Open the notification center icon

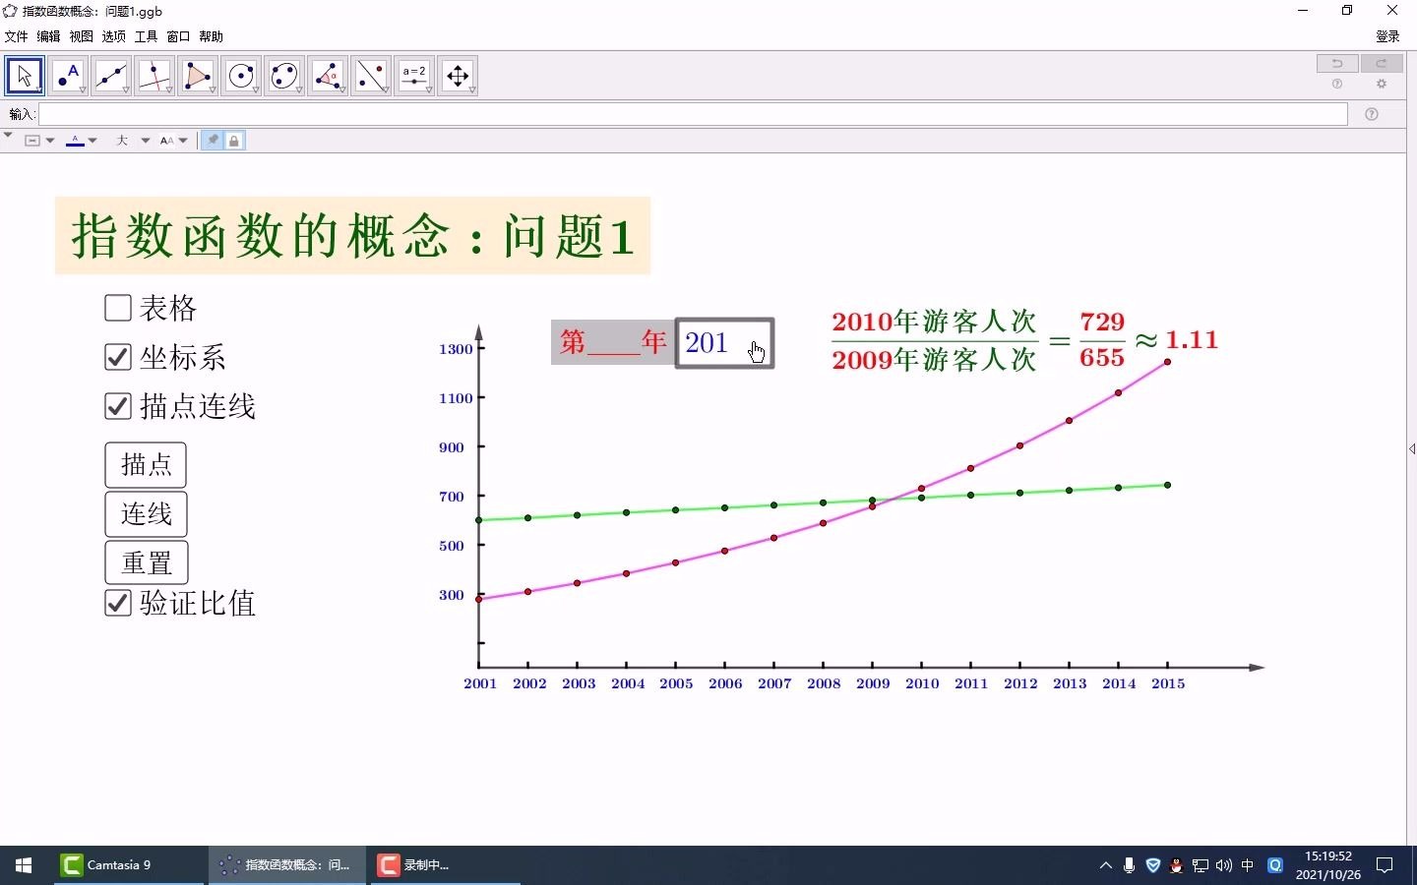pos(1385,865)
